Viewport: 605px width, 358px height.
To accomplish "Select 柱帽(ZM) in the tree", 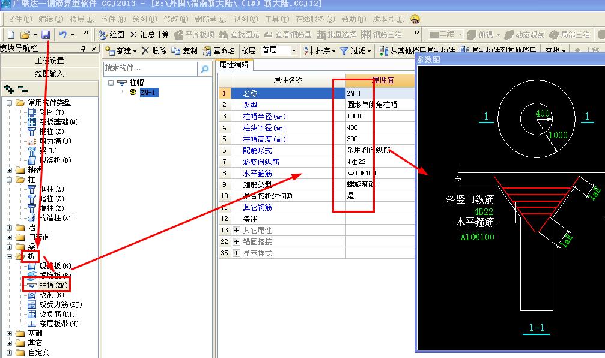I will point(53,285).
